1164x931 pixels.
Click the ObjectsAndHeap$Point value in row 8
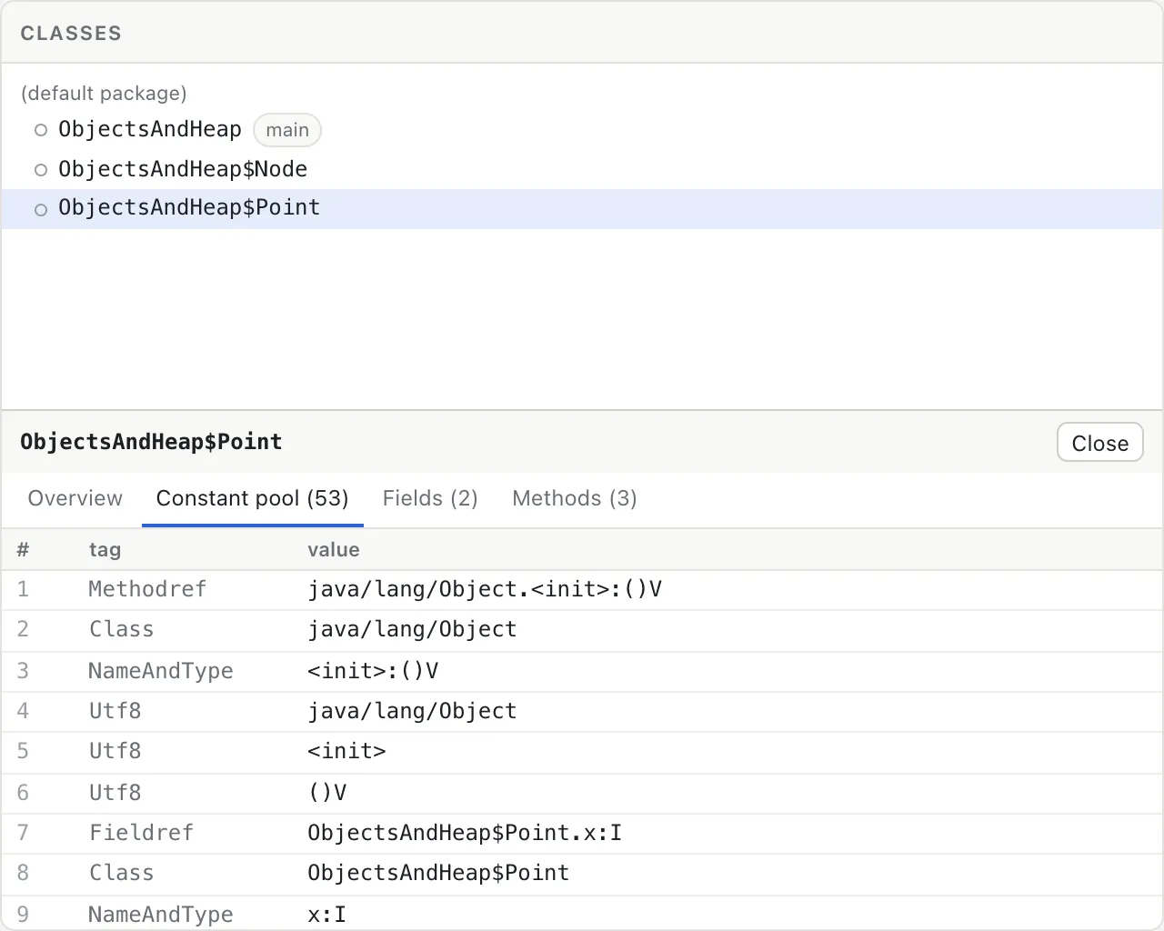pyautogui.click(x=438, y=873)
